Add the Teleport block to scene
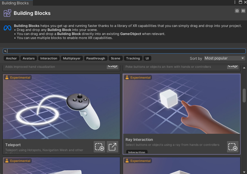This screenshot has height=174, width=247. point(99,147)
